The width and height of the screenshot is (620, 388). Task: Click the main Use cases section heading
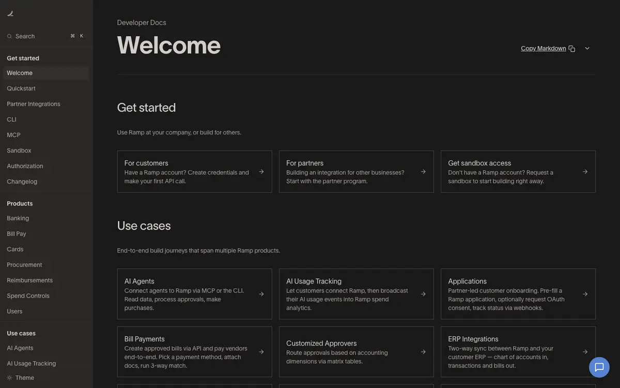[x=144, y=226]
